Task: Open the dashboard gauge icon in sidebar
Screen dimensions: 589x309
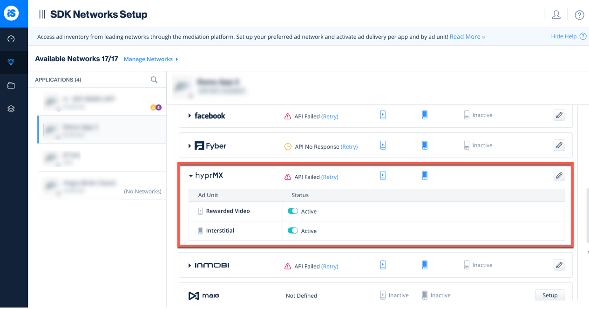Action: coord(11,39)
